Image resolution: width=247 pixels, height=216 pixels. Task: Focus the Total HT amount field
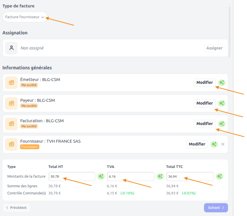pyautogui.click(x=72, y=176)
